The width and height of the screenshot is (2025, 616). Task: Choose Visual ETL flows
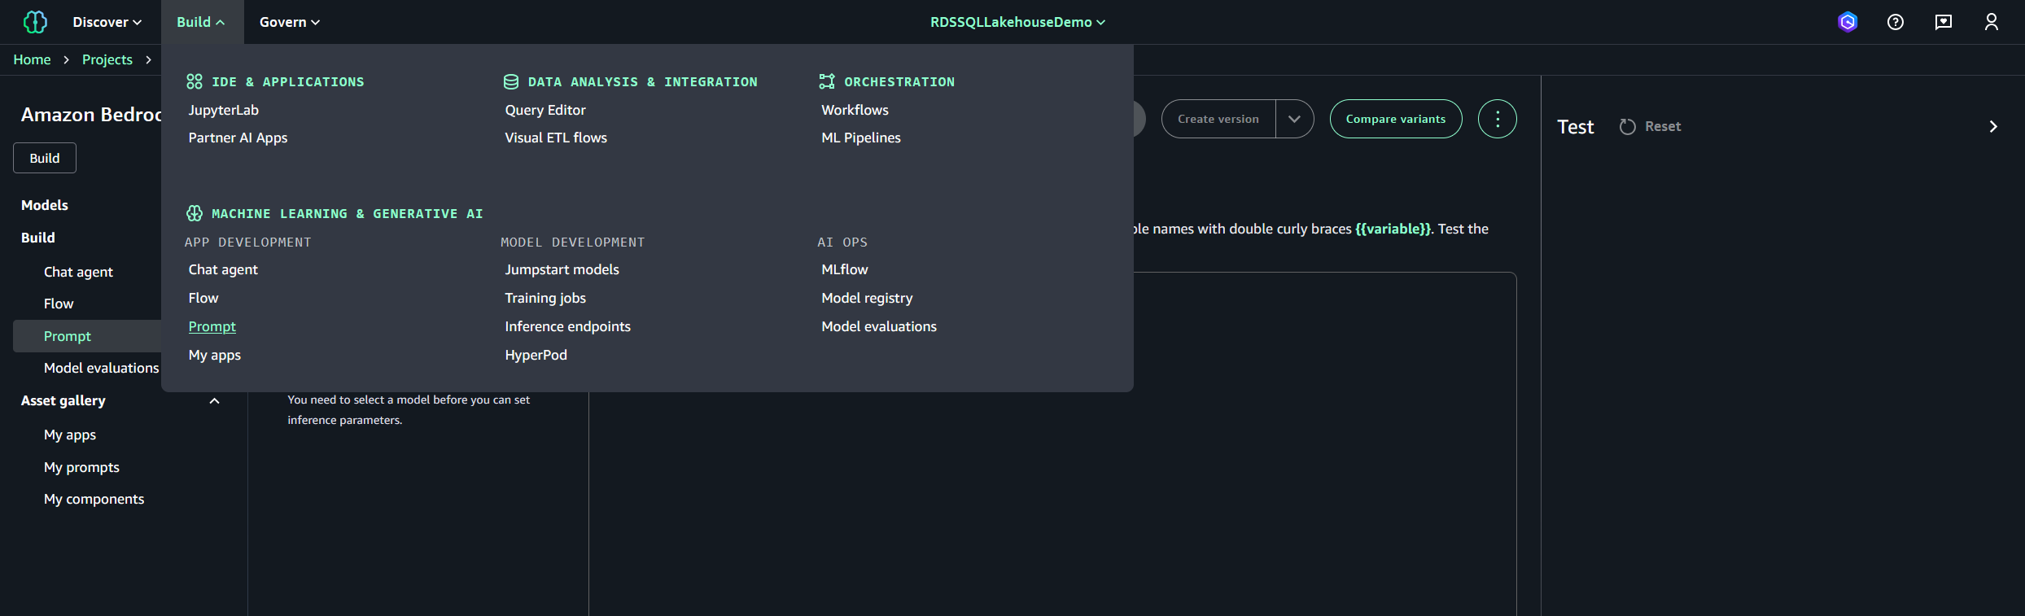tap(556, 138)
